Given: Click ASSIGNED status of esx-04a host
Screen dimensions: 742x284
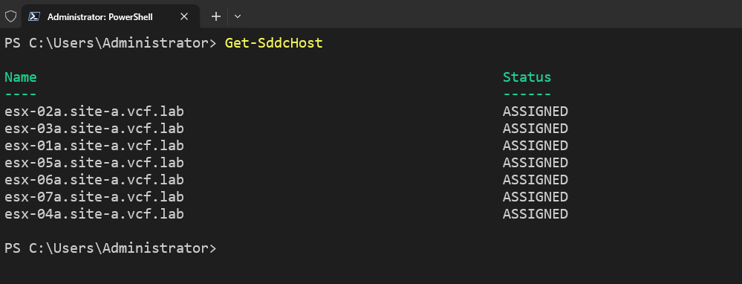Looking at the screenshot, I should 536,214.
